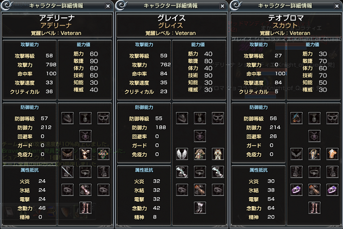Close the アデリーナ character detail window
Screen dimensions: 343x229
click(x=108, y=6)
